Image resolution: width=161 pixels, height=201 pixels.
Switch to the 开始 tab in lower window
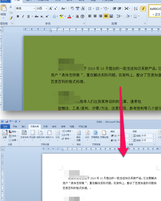tap(15, 127)
